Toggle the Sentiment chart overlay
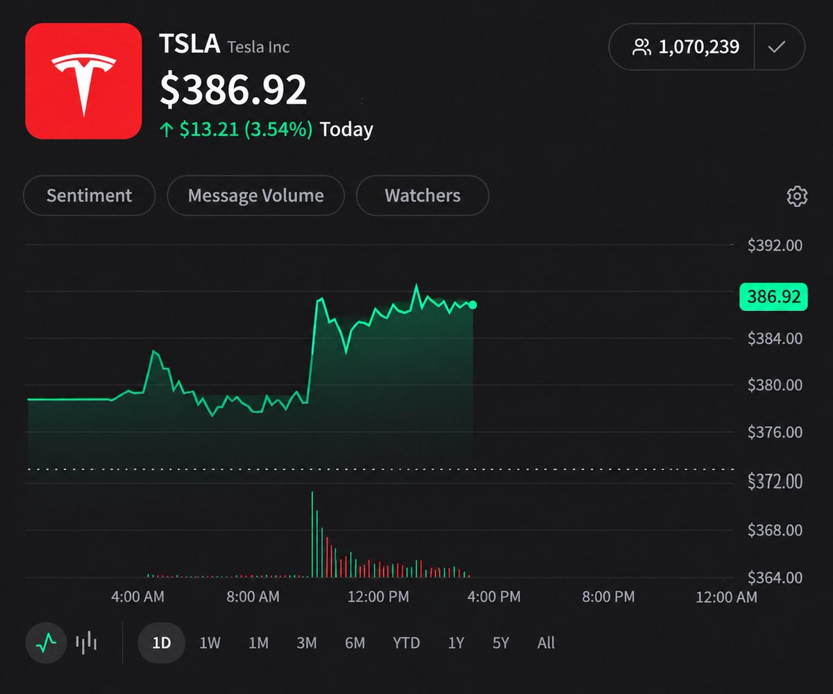This screenshot has width=833, height=694. 89,196
